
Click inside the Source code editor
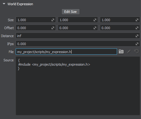pyautogui.click(x=78, y=86)
